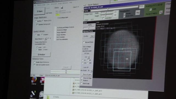Screen dimensions: 176x99
Task: Click the 'Place AP grid' button
Action: [x=87, y=75]
